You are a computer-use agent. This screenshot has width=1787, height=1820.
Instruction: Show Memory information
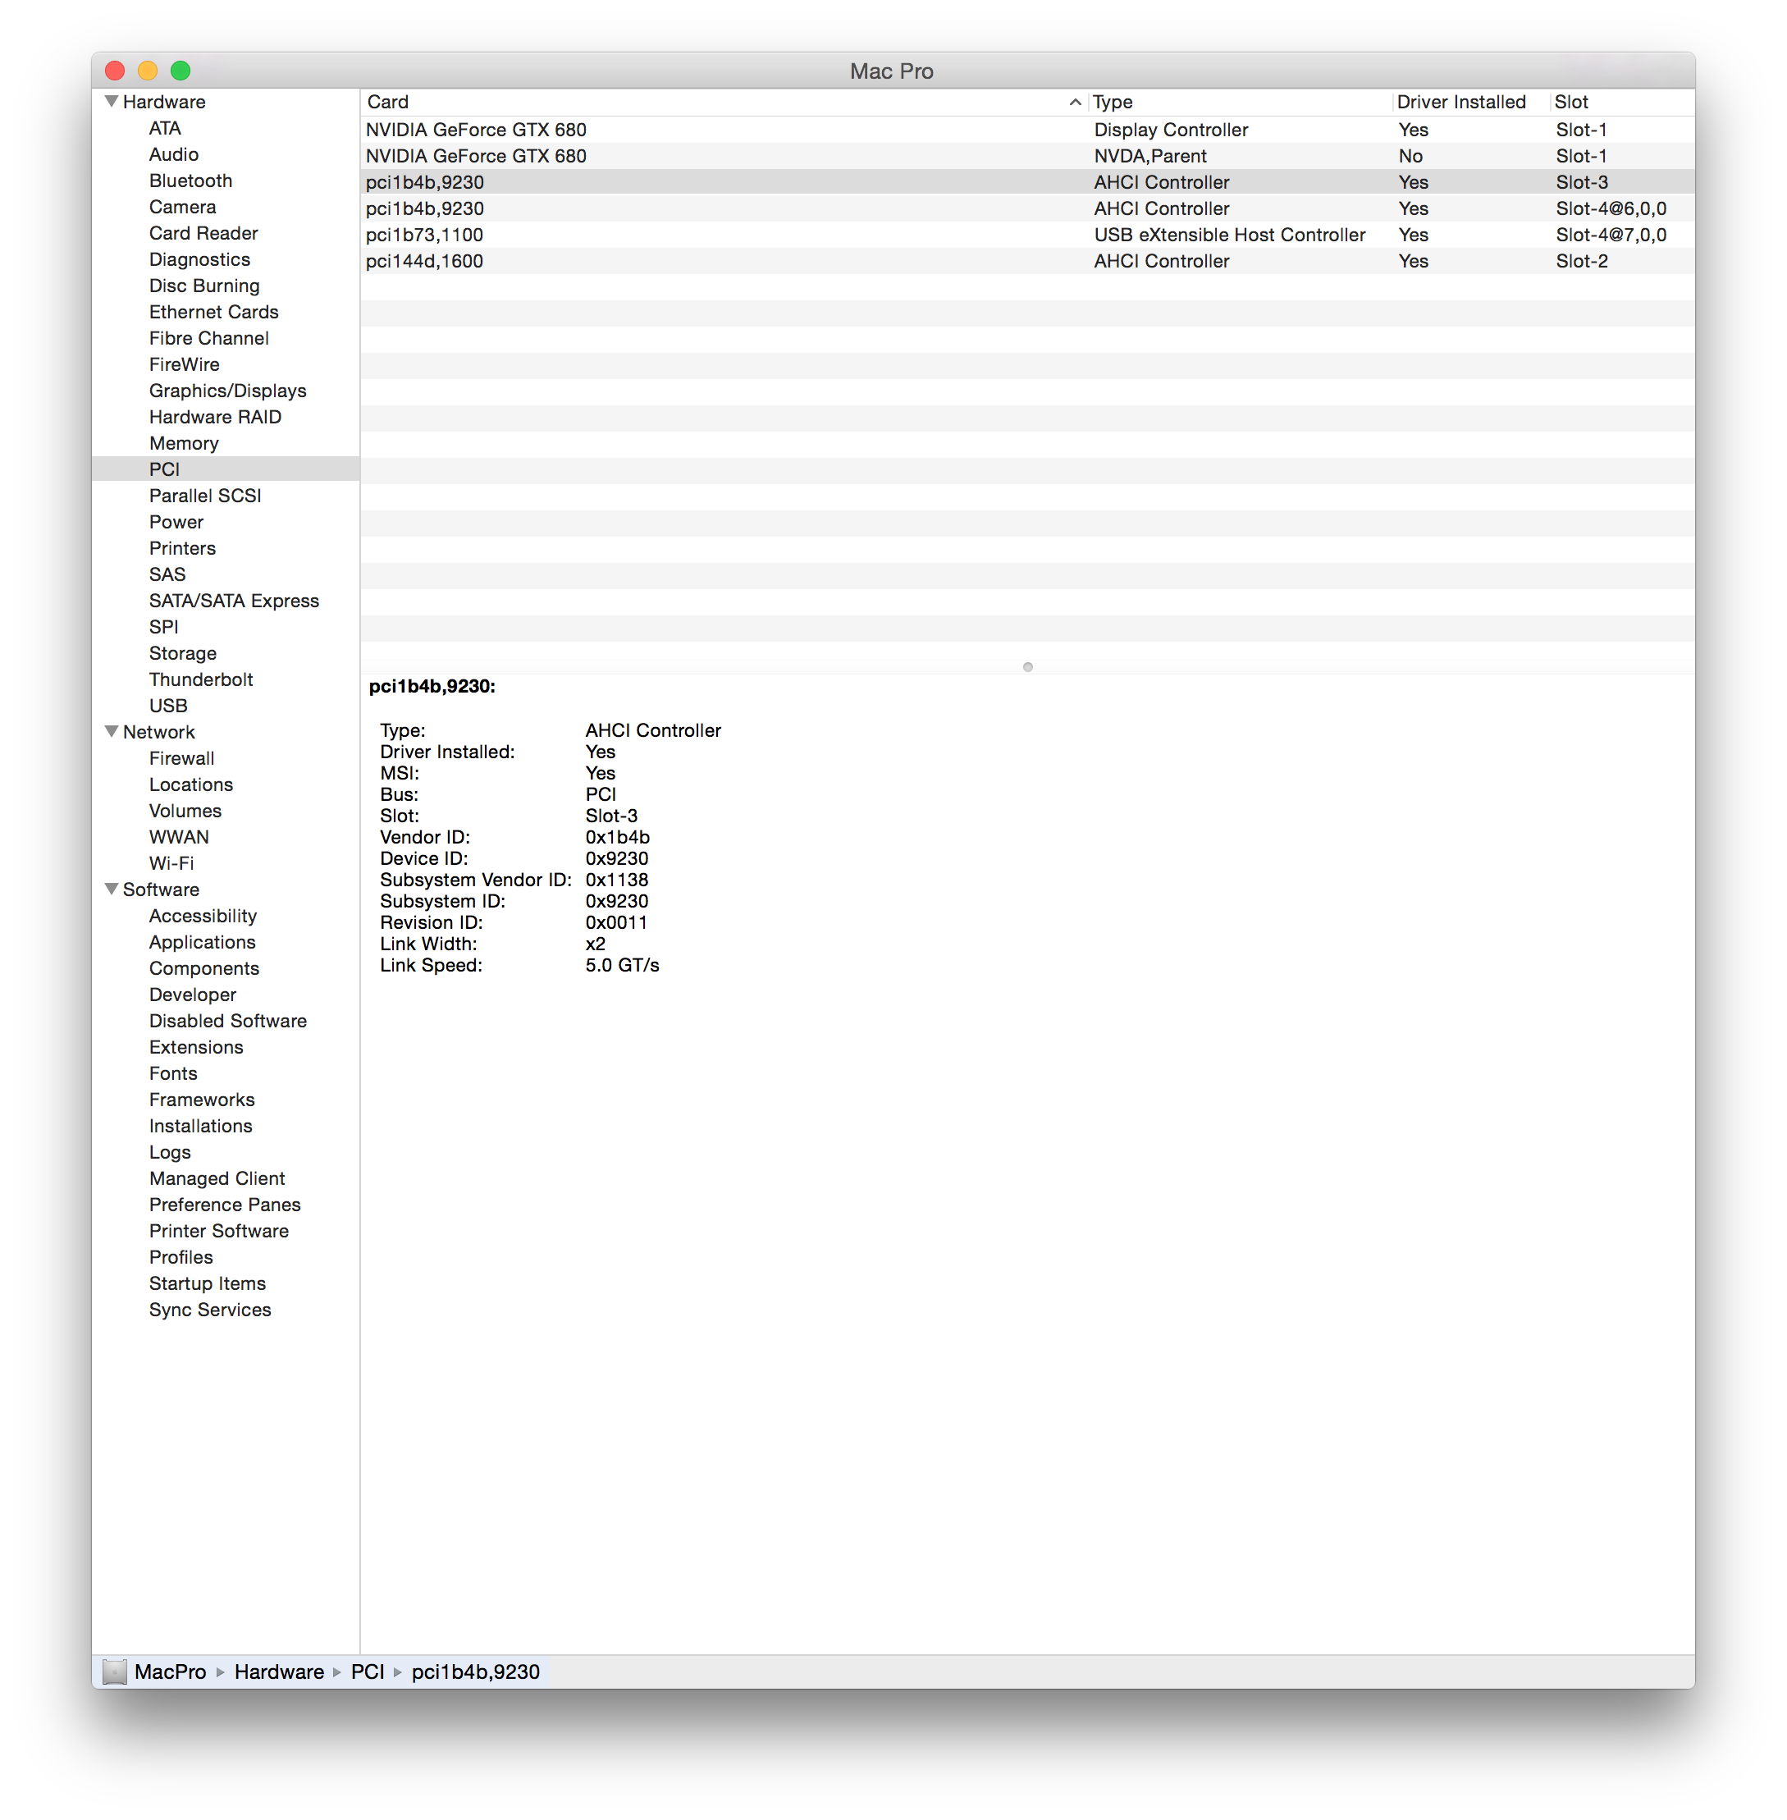tap(184, 444)
